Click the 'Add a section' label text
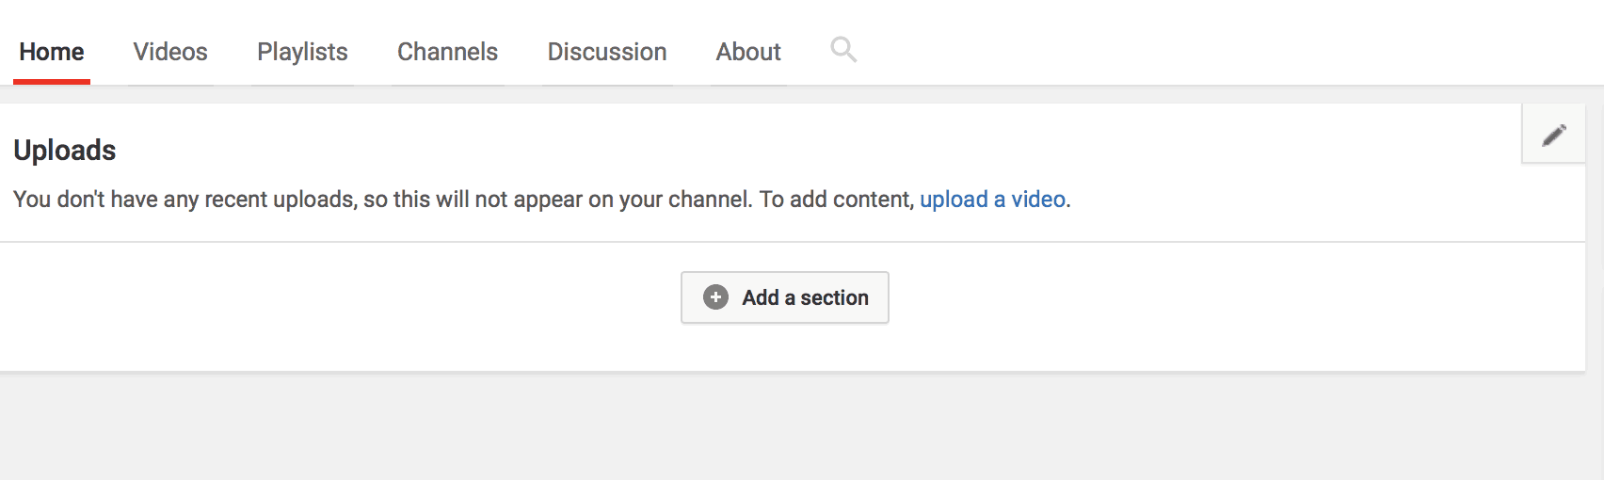 pyautogui.click(x=805, y=297)
